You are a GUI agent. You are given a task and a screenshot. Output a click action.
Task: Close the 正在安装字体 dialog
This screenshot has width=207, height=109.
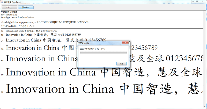125,42
